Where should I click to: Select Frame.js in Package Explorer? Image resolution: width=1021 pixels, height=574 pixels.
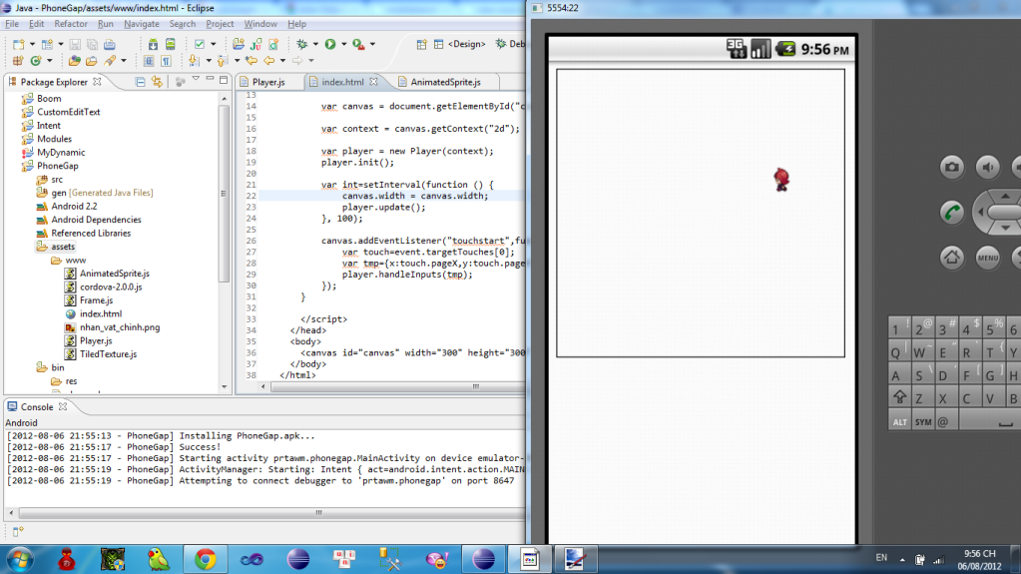(96, 300)
